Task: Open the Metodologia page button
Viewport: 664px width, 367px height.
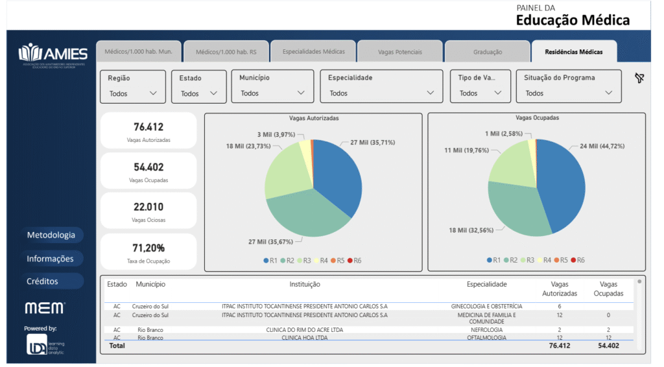Action: coord(51,235)
